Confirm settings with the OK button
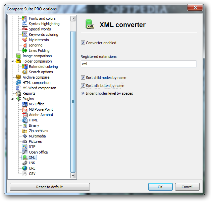The image size is (212, 202). 160,187
